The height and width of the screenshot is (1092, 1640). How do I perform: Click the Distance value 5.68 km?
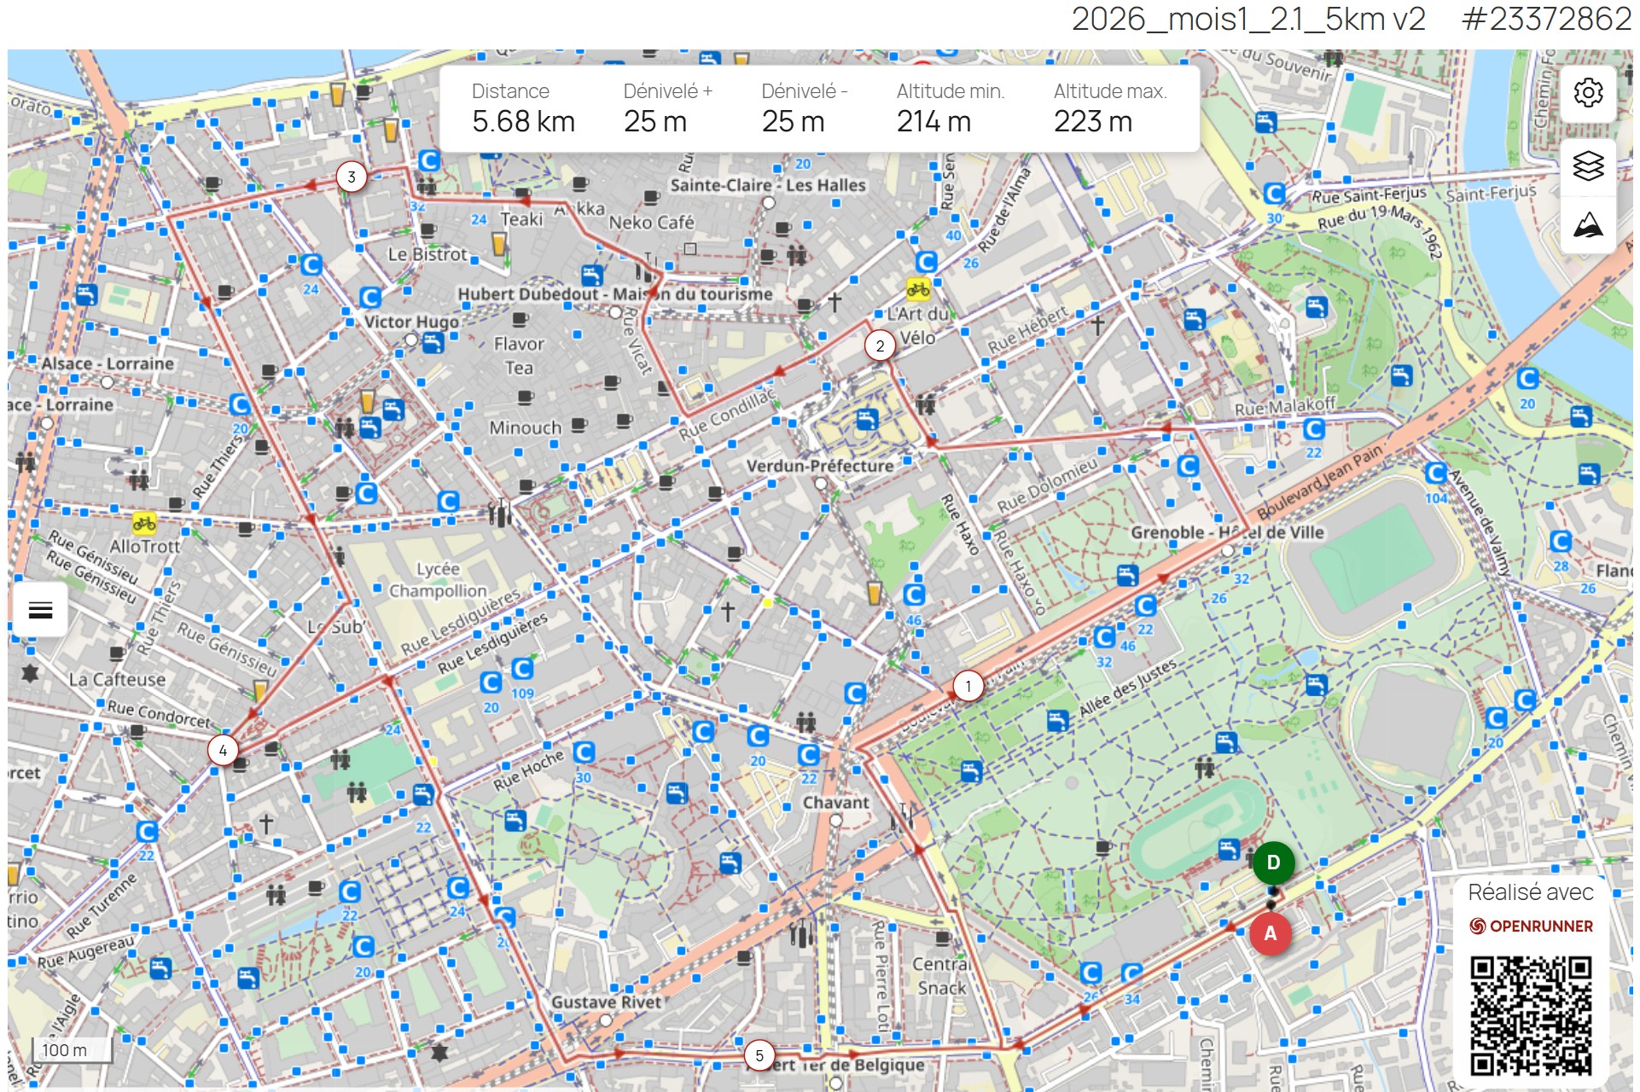point(523,123)
